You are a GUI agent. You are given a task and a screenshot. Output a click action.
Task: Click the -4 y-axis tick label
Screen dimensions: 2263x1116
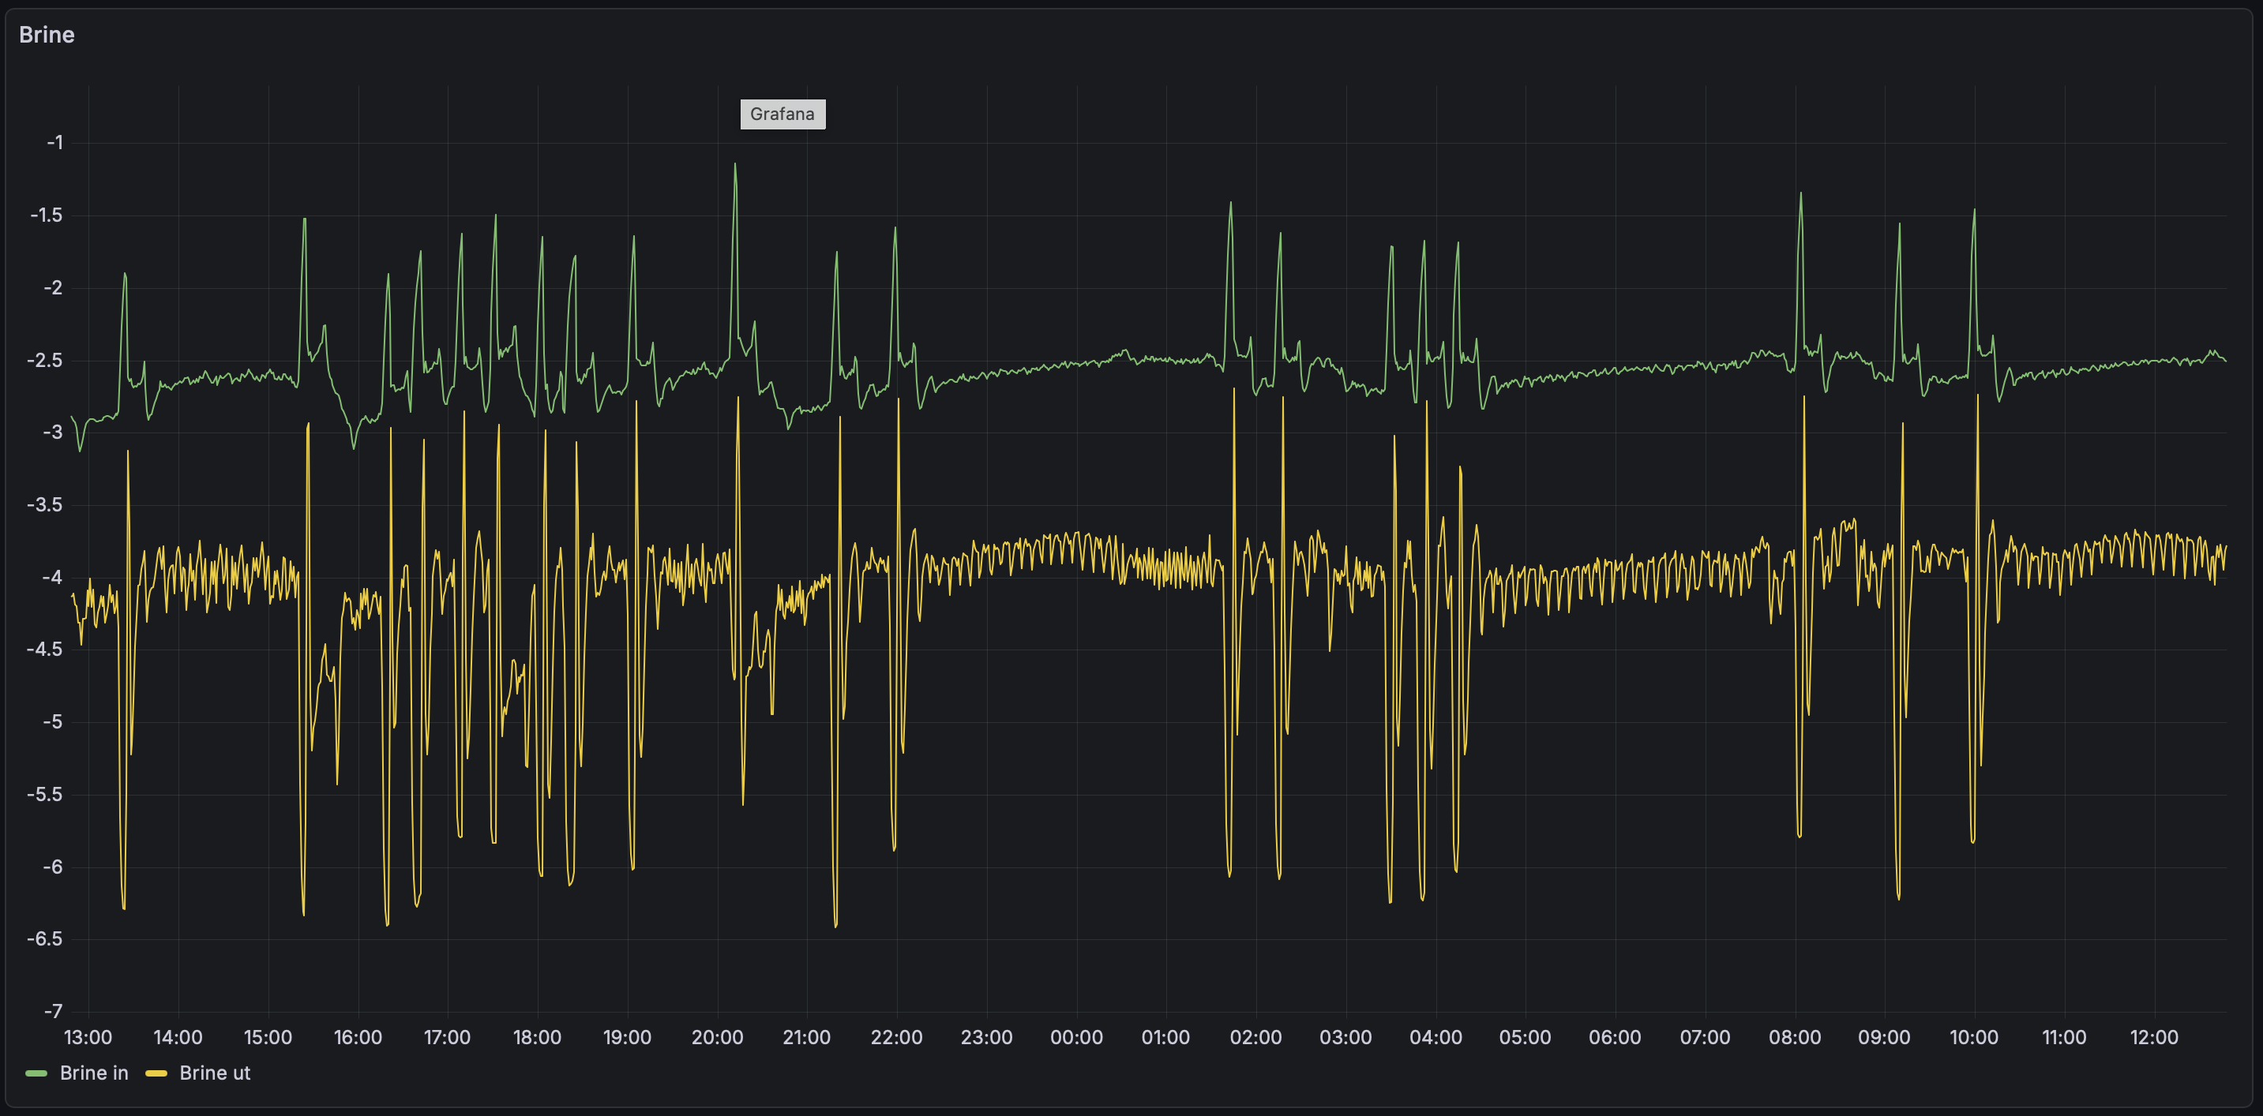coord(54,577)
